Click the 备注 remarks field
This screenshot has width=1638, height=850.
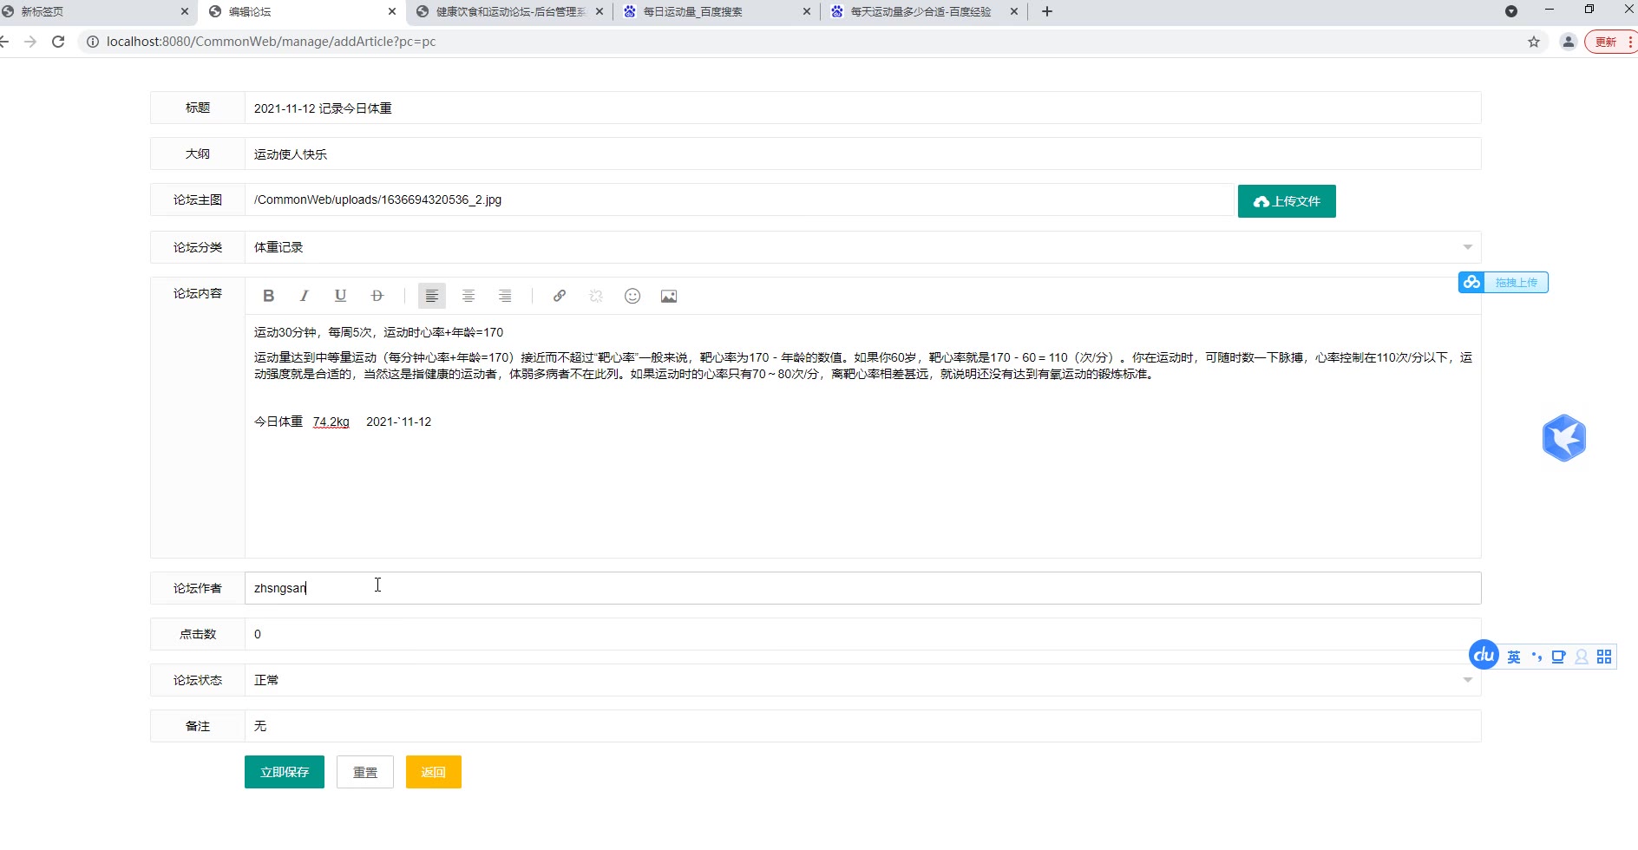(x=862, y=726)
